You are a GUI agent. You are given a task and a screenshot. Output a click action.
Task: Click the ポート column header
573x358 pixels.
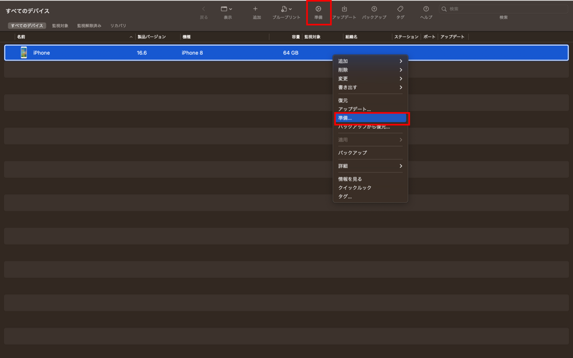coord(429,37)
